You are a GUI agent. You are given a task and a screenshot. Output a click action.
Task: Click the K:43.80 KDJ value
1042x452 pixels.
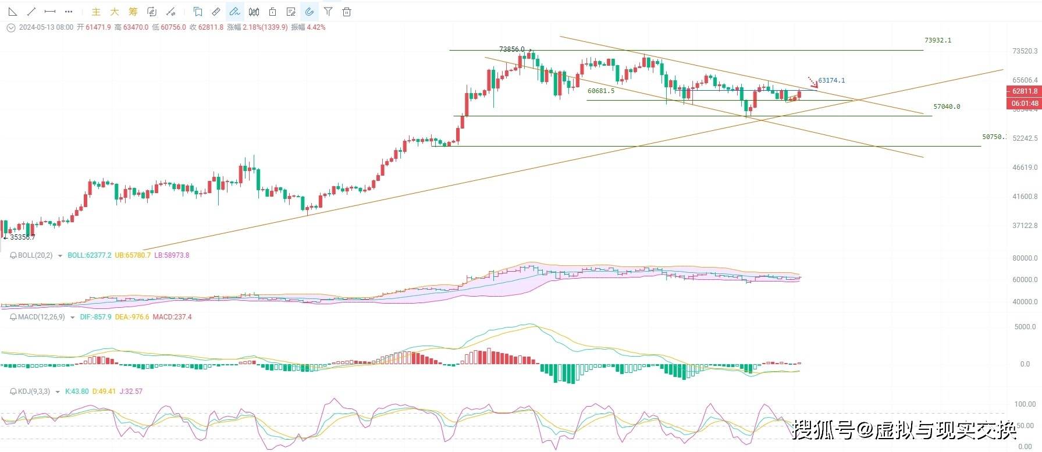point(77,392)
